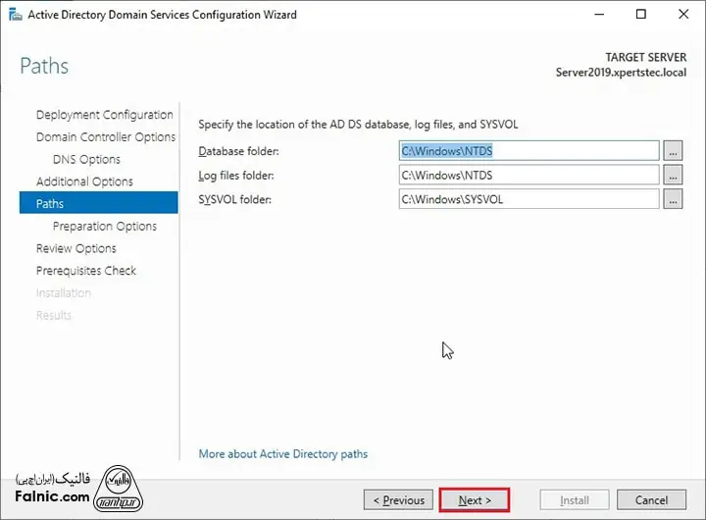706x520 pixels.
Task: Close the configuration wizard window
Action: tap(683, 15)
